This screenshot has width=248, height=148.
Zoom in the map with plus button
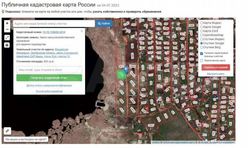7,23
